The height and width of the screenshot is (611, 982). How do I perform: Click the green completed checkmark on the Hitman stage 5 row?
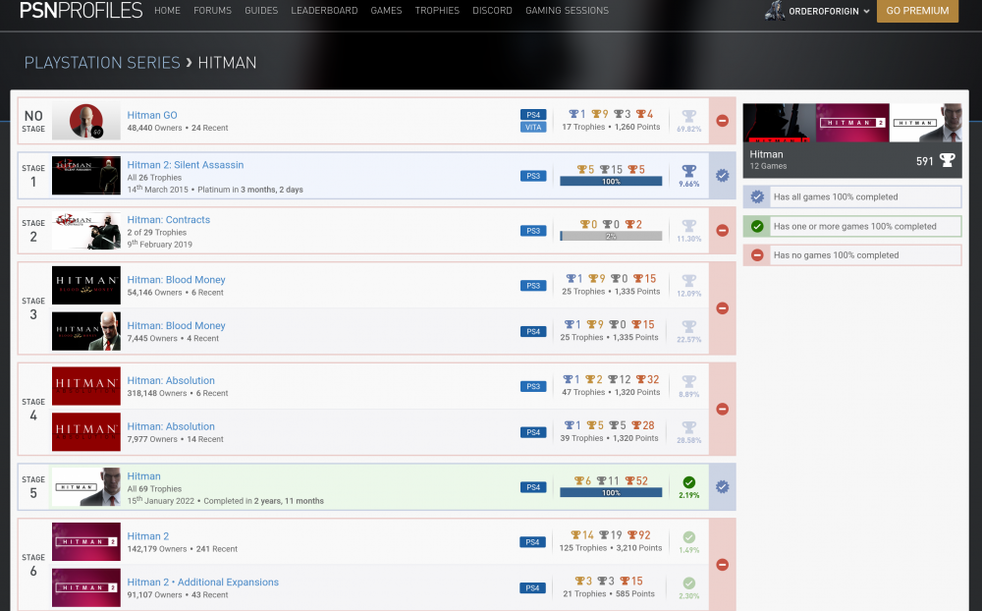tap(688, 481)
